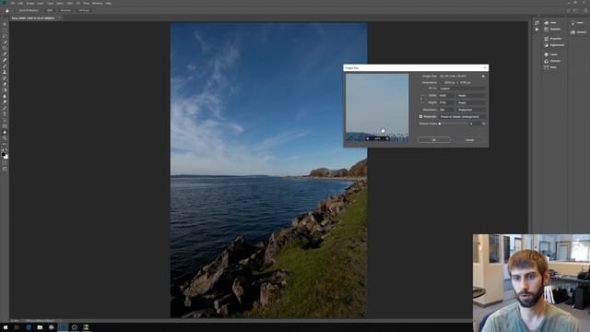
Task: Open the File menu
Action: pos(12,3)
